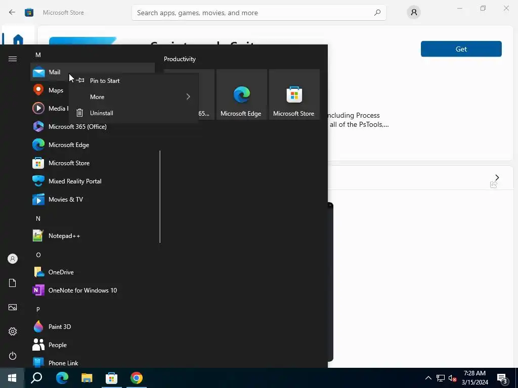This screenshot has width=518, height=388.
Task: Open Notepad++ from the Start list
Action: coord(93,236)
